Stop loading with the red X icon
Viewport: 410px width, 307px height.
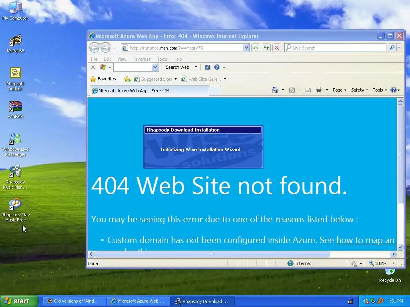click(x=276, y=48)
